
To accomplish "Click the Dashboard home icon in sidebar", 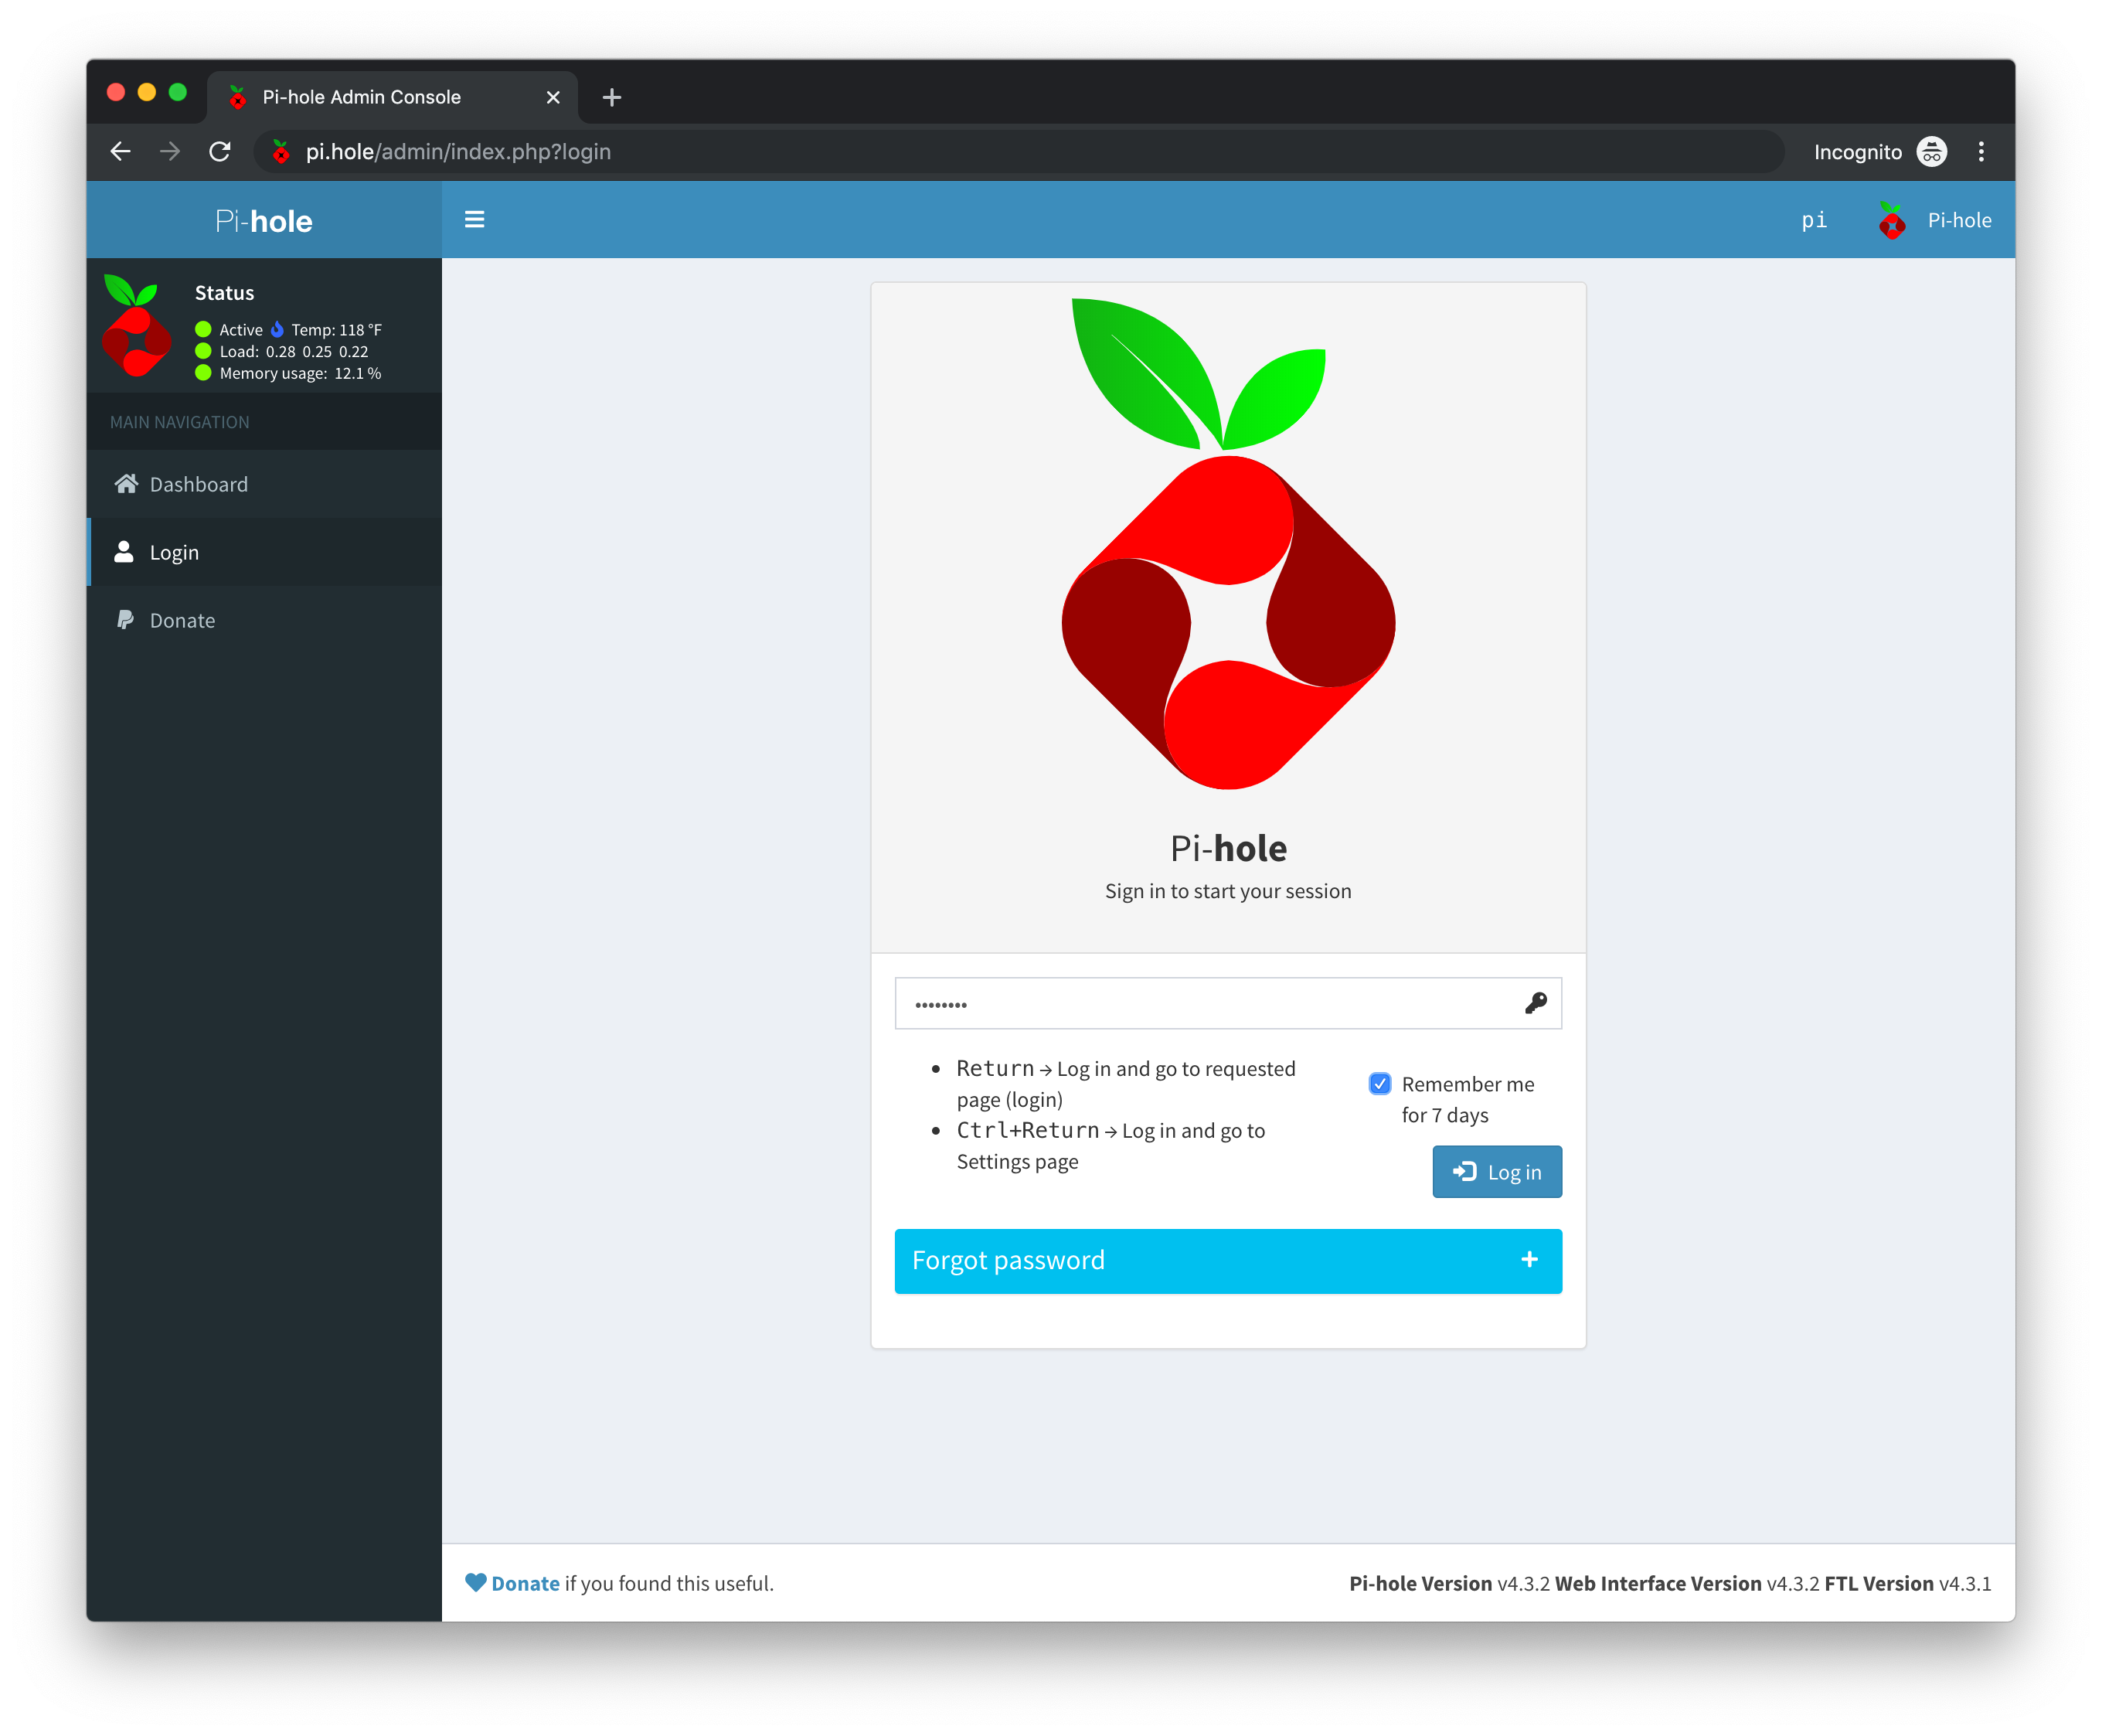I will click(x=126, y=484).
